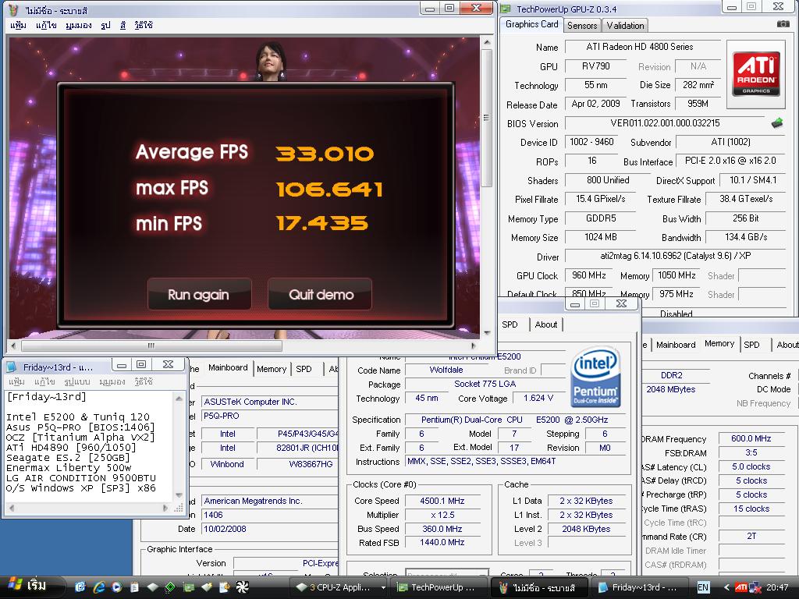Screen dimensions: 799x599
Task: Click the green diamond quick launch icon
Action: [169, 587]
